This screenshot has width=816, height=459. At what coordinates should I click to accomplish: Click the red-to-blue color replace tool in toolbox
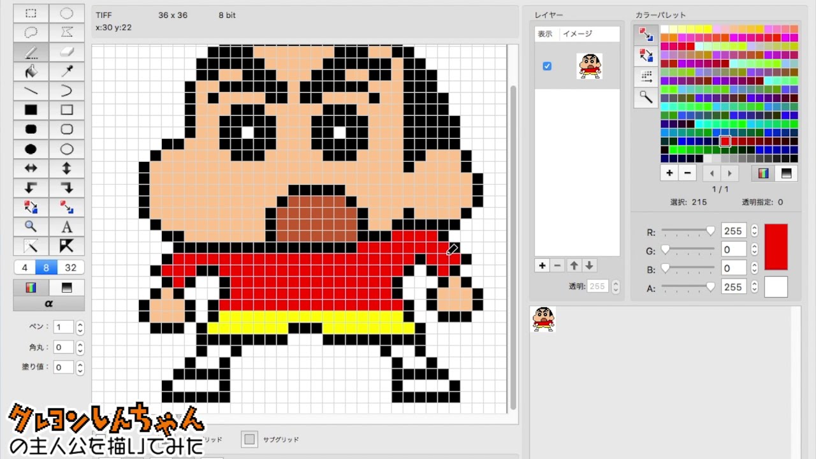click(66, 207)
